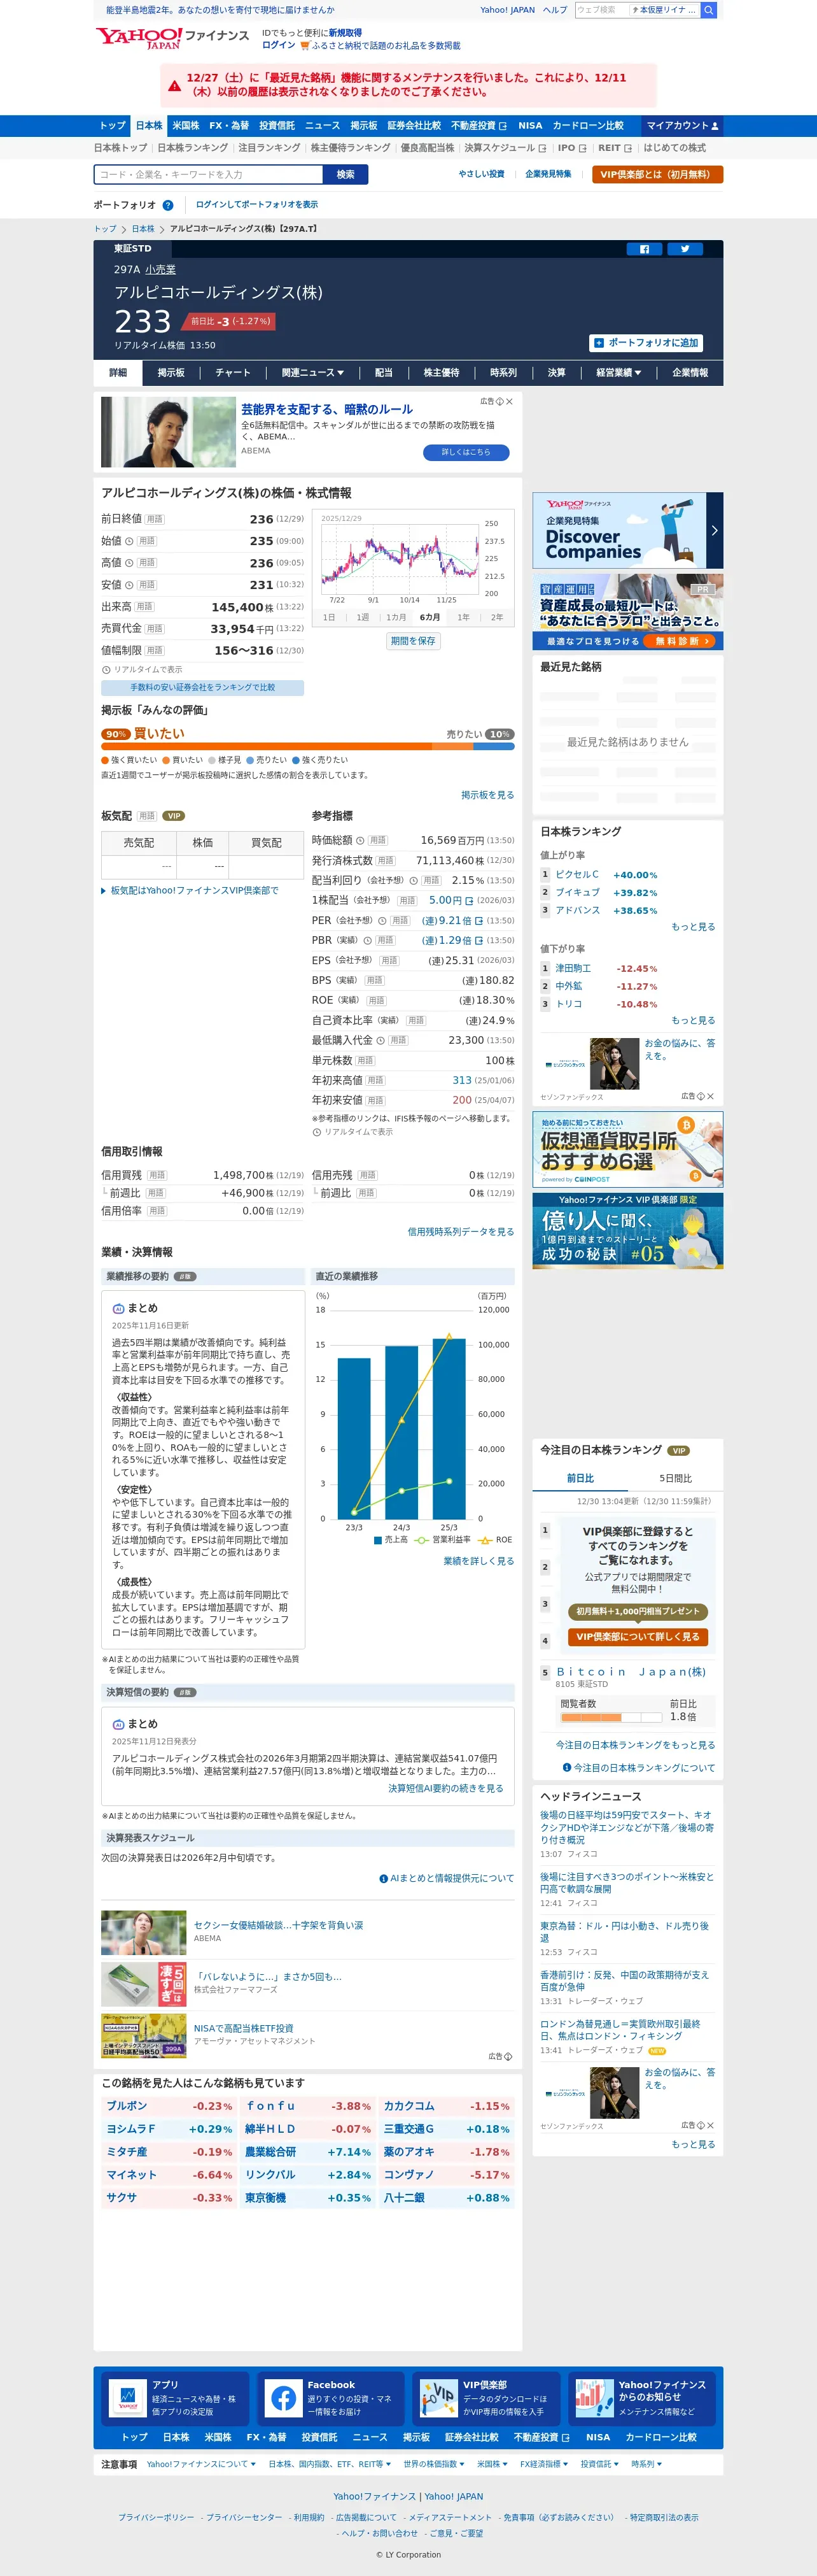Switch to the チャート stock tab
The height and width of the screenshot is (2576, 817).
[x=233, y=373]
